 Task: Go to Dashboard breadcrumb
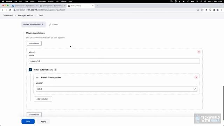8,15
